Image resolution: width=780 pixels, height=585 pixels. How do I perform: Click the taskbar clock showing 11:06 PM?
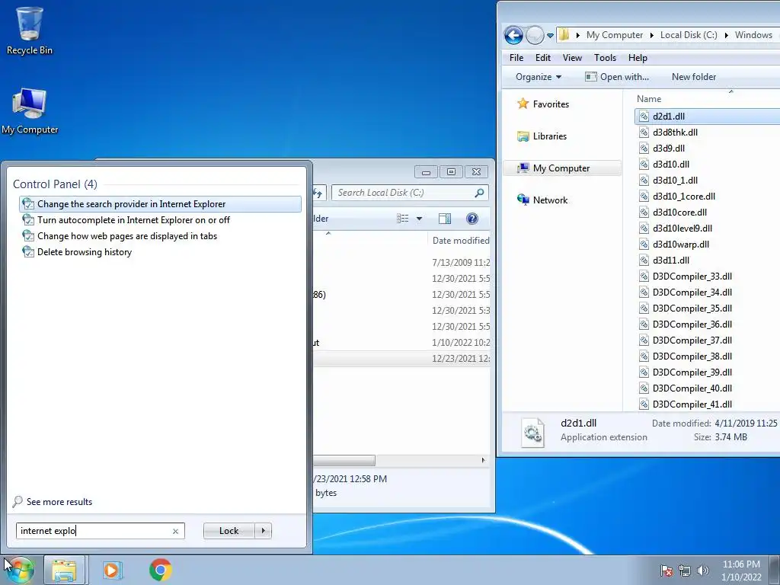point(741,571)
